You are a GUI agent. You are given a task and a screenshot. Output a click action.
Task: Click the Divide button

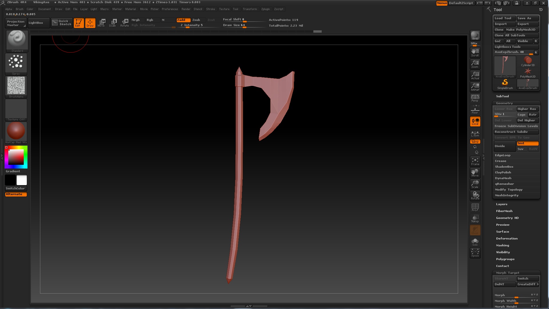pyautogui.click(x=504, y=146)
